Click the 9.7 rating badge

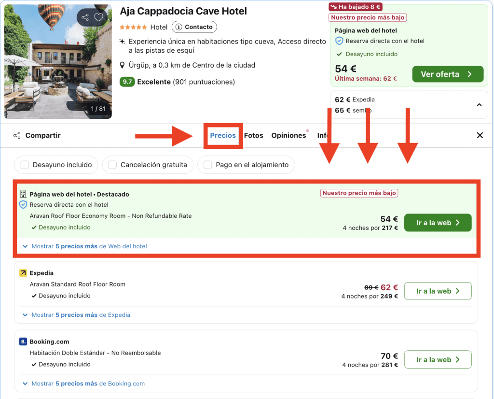point(127,82)
